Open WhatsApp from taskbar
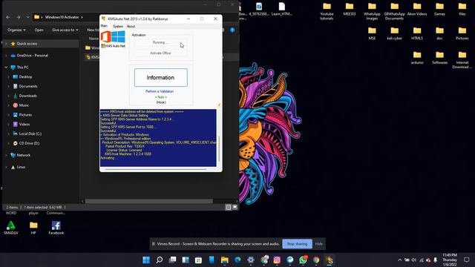475x267 pixels. tap(303, 260)
